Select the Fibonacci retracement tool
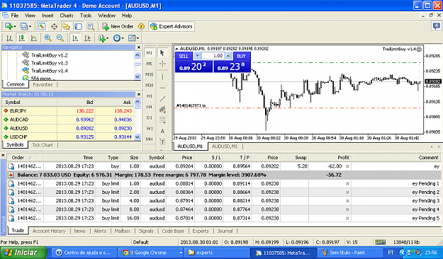 pos(162,120)
